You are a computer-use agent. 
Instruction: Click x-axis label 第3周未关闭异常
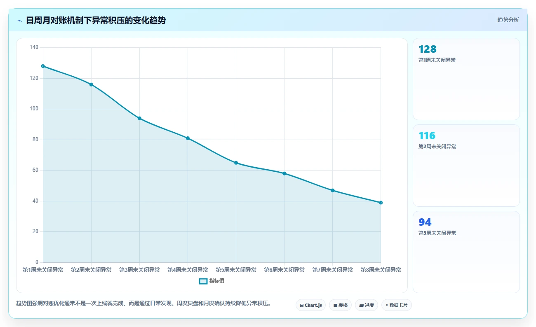click(139, 270)
